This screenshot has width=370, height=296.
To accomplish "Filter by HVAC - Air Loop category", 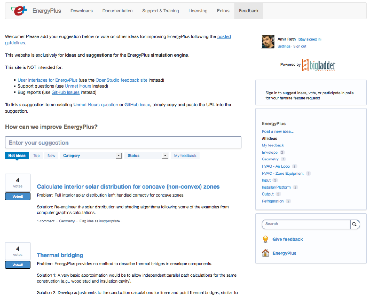I will pos(276,166).
